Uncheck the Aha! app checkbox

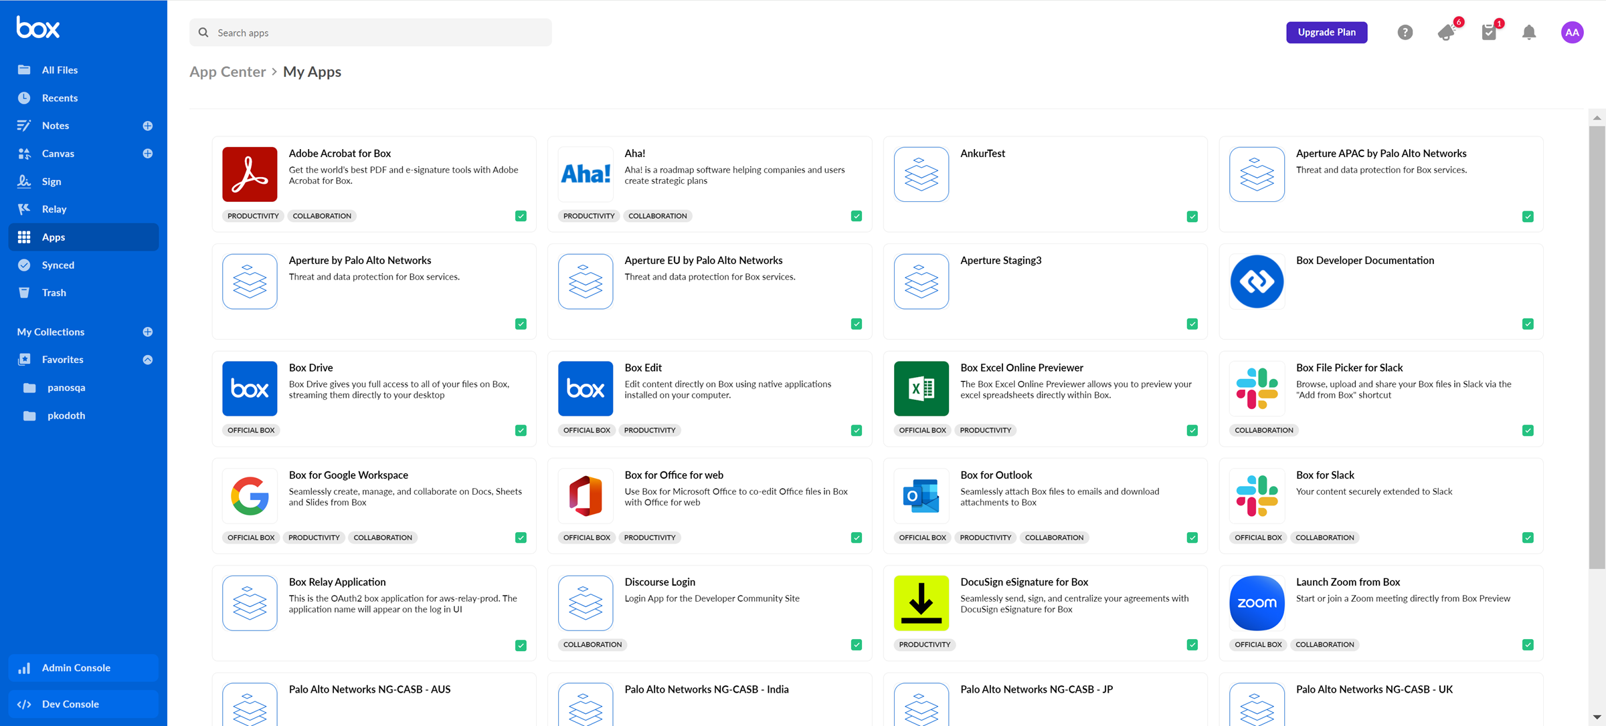pos(857,216)
